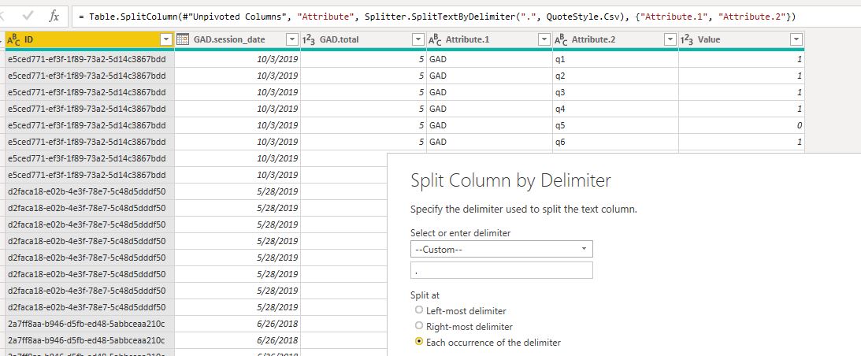Viewport: 861px width, 356px height.
Task: Change data type icon of GAD.session_date column
Action: click(183, 39)
